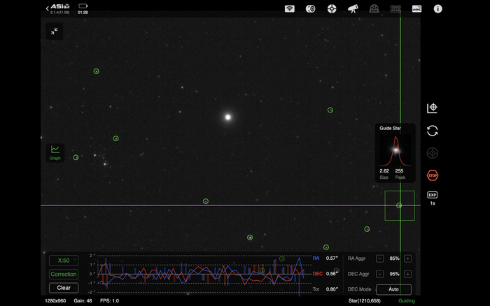Open the DEC Mode Auto selector
The image size is (490, 306).
393,289
